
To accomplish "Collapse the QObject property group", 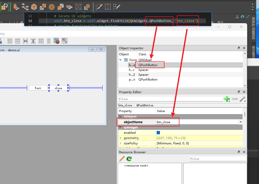I will tap(120, 117).
